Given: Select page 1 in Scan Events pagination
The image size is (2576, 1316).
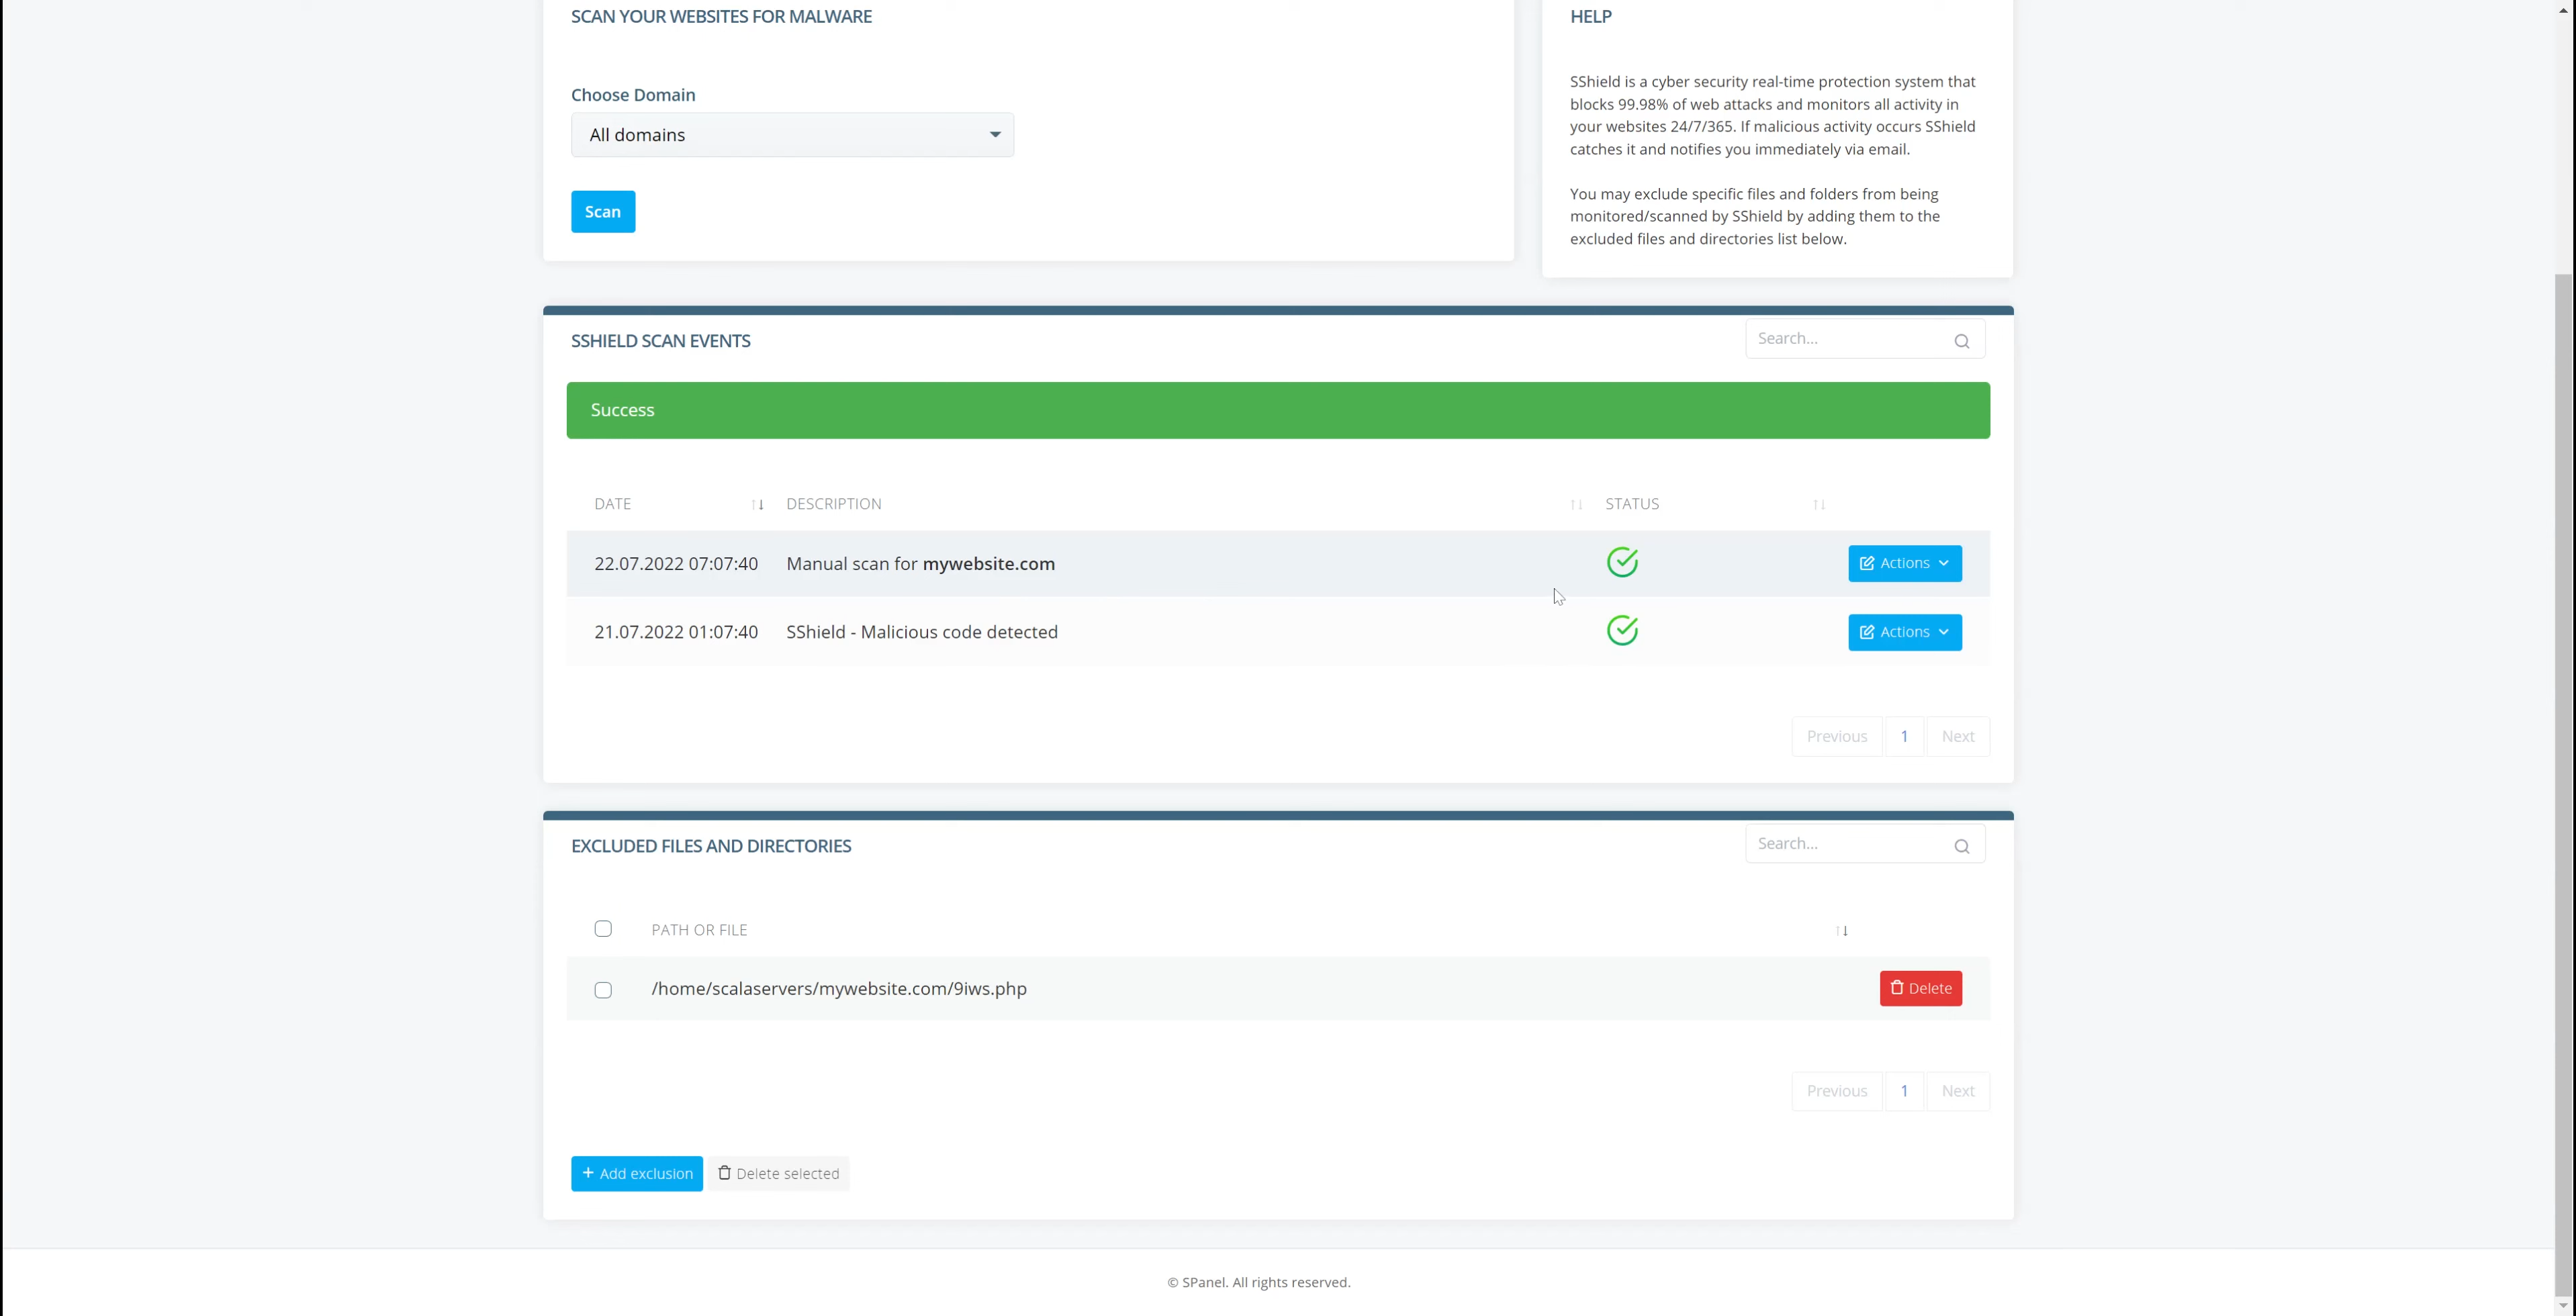Looking at the screenshot, I should (x=1904, y=737).
